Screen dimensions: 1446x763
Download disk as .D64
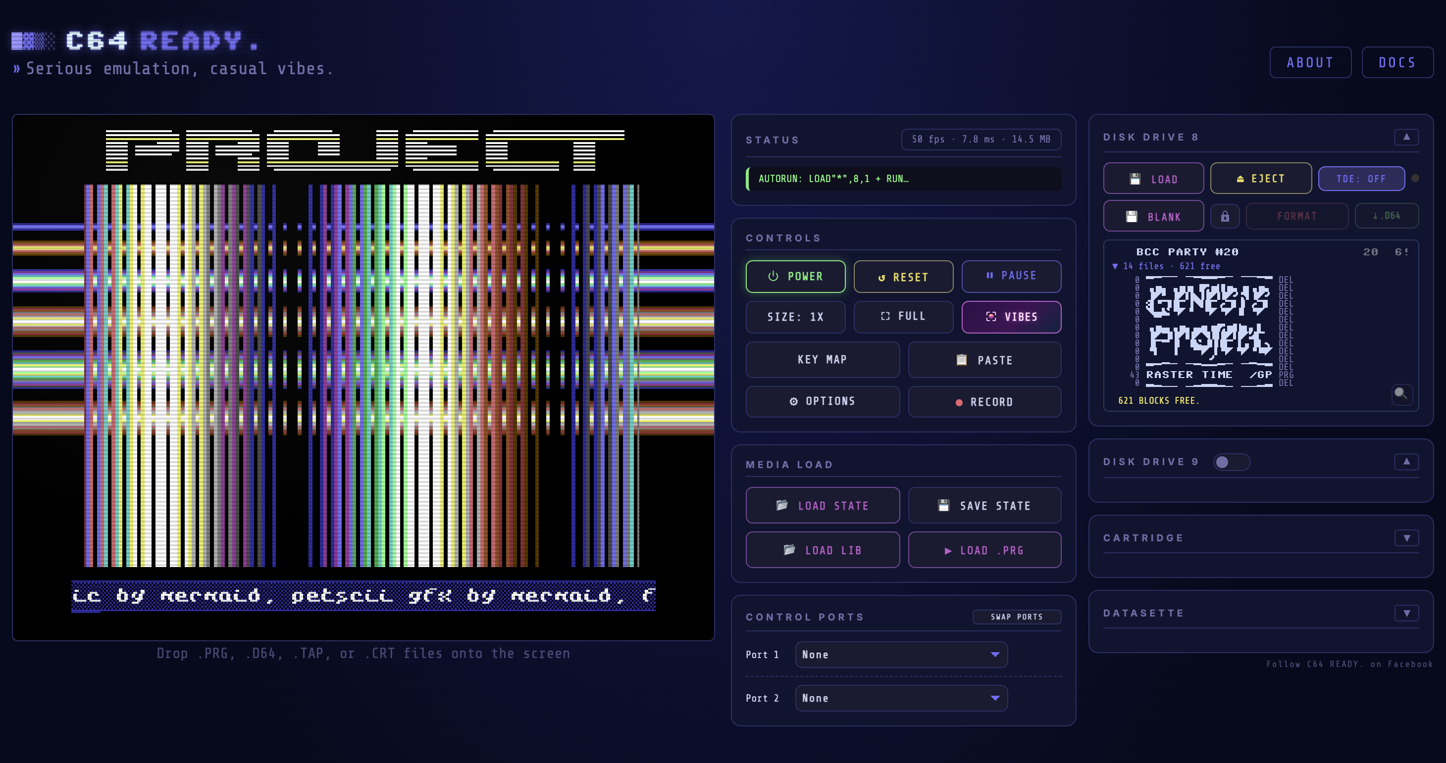[x=1387, y=216]
